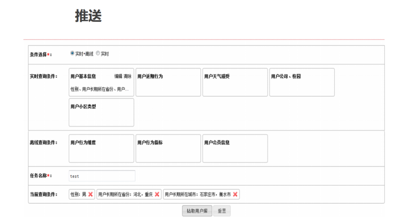Delete the 用户长期所在省份 filter tag
Screen dimensions: 398x223
[x=157, y=194]
